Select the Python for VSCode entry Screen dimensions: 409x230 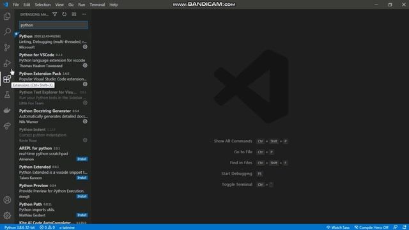coord(52,60)
